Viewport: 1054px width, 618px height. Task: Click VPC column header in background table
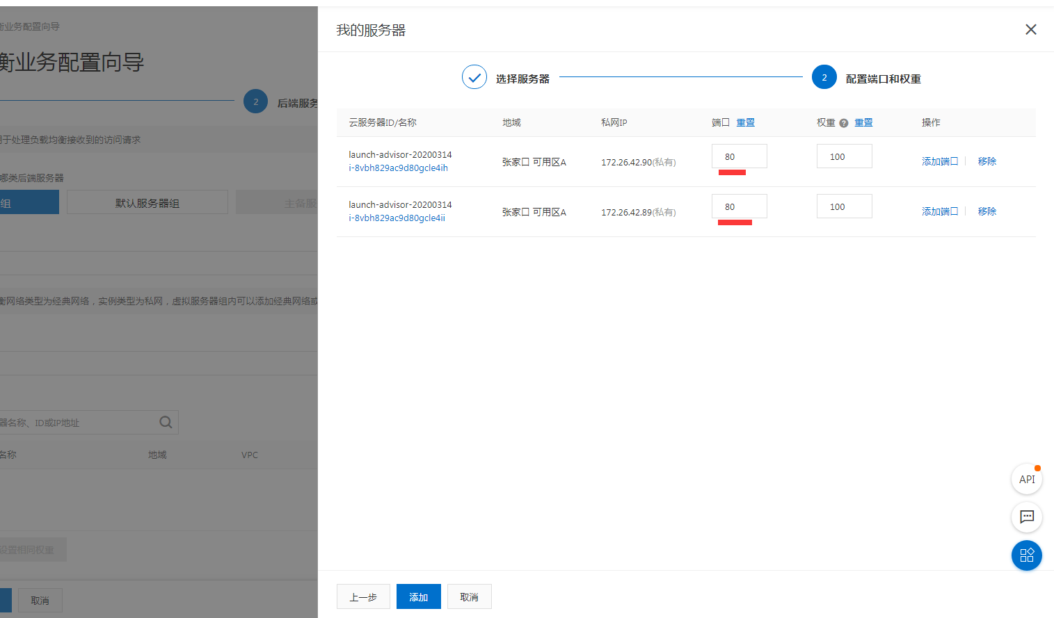(250, 455)
